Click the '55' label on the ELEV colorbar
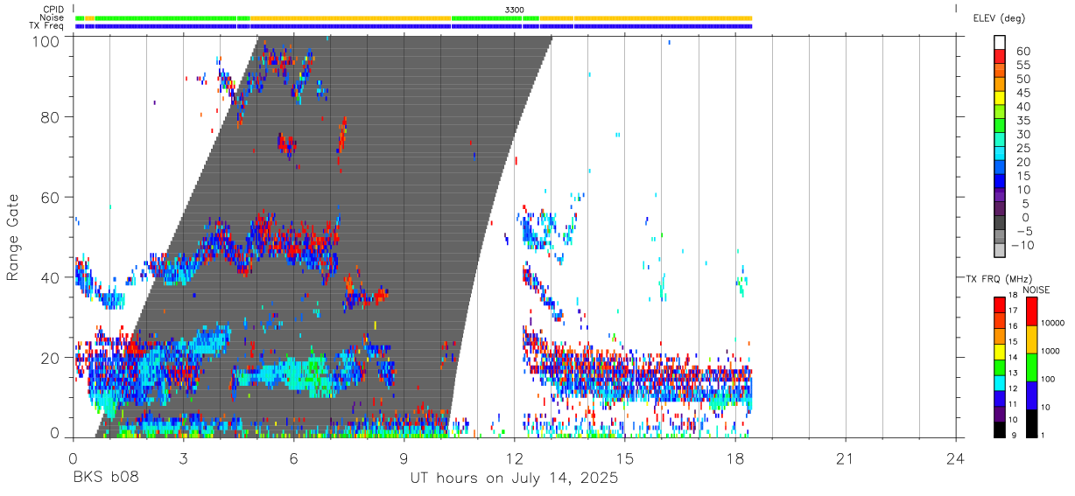The width and height of the screenshot is (1075, 496). click(x=1024, y=65)
